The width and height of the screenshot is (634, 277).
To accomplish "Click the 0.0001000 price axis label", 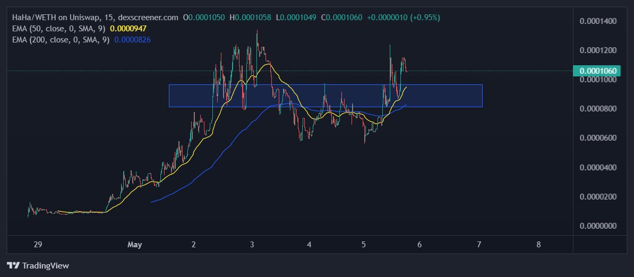I will [x=598, y=80].
